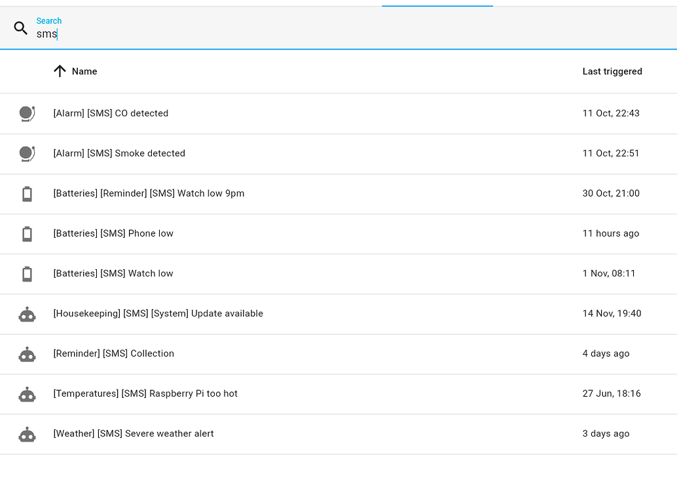
Task: Click the battery icon for Watch low macro
Action: [x=27, y=273]
